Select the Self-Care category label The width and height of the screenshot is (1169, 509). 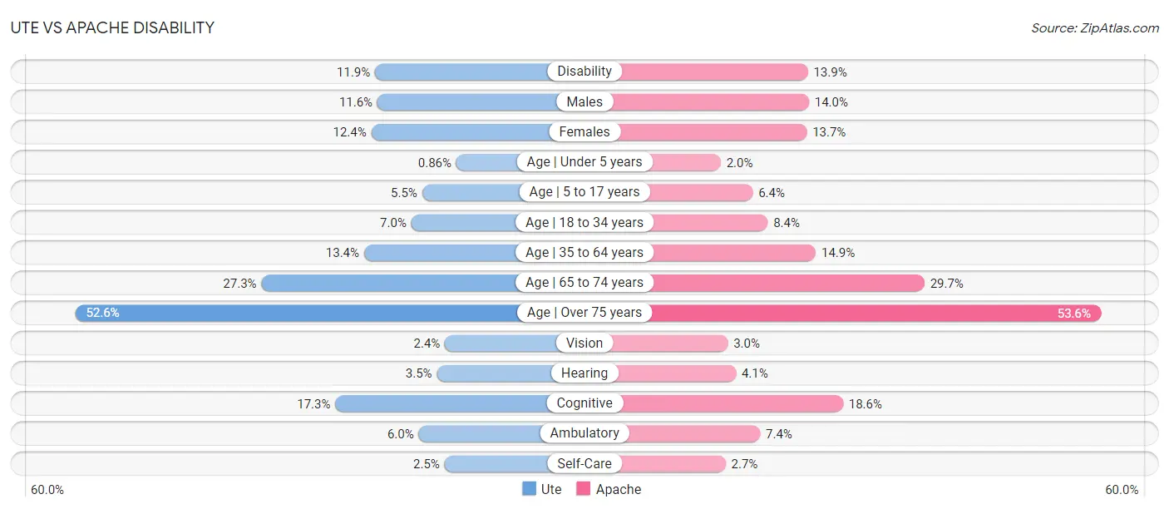click(584, 463)
